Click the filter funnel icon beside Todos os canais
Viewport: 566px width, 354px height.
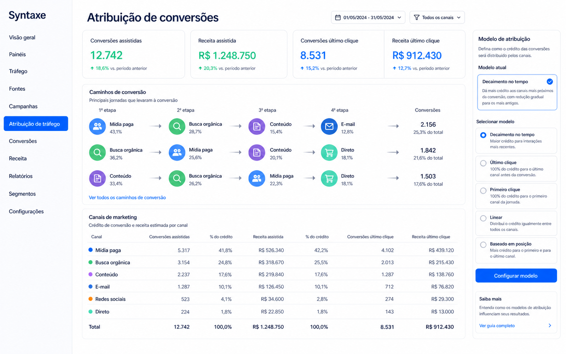pos(416,17)
